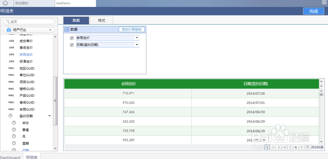Screen dimensions: 328x159
Task: Click the 日期(签约日期) column header
Action: [x=256, y=84]
